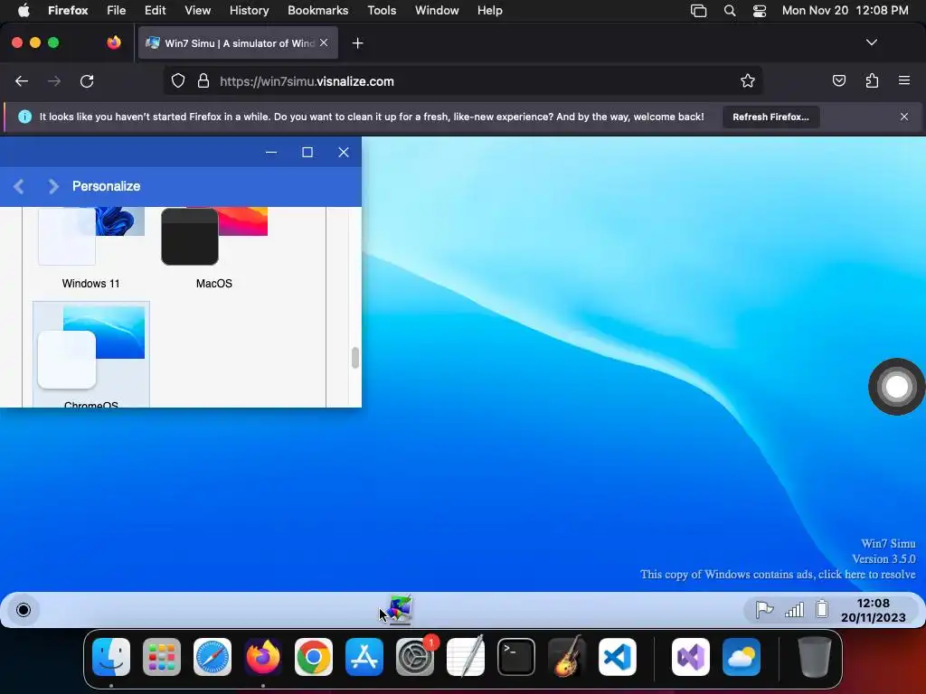Open the Window menu
The height and width of the screenshot is (694, 926).
click(437, 11)
